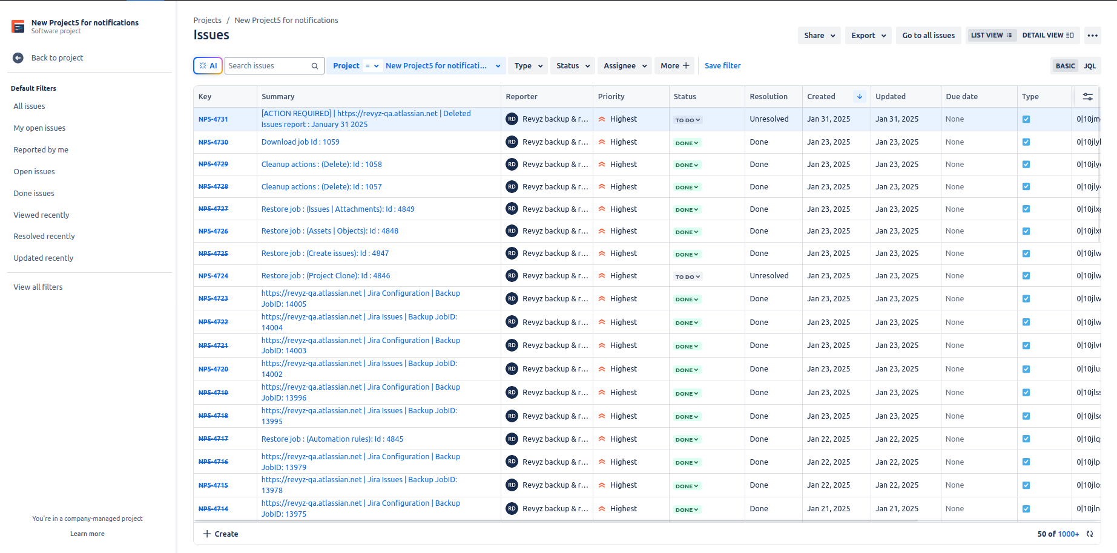Click the AI search sparkle icon

pyautogui.click(x=203, y=66)
